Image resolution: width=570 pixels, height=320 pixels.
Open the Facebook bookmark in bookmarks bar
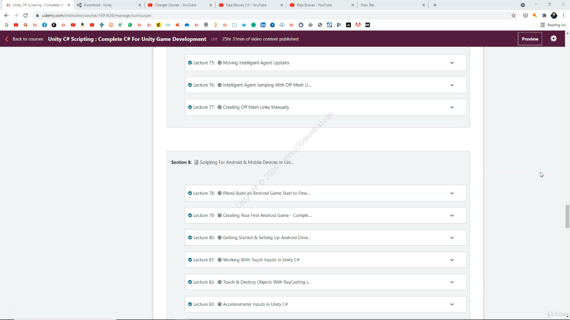pyautogui.click(x=45, y=25)
